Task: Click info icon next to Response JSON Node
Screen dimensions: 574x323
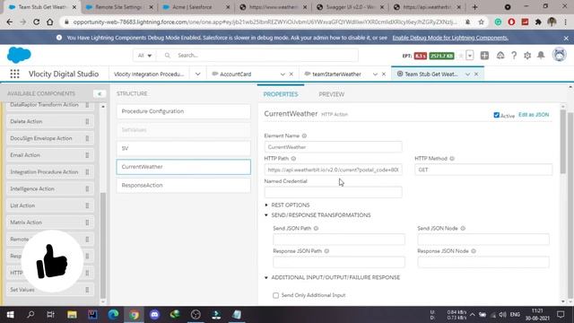Action: (474, 251)
